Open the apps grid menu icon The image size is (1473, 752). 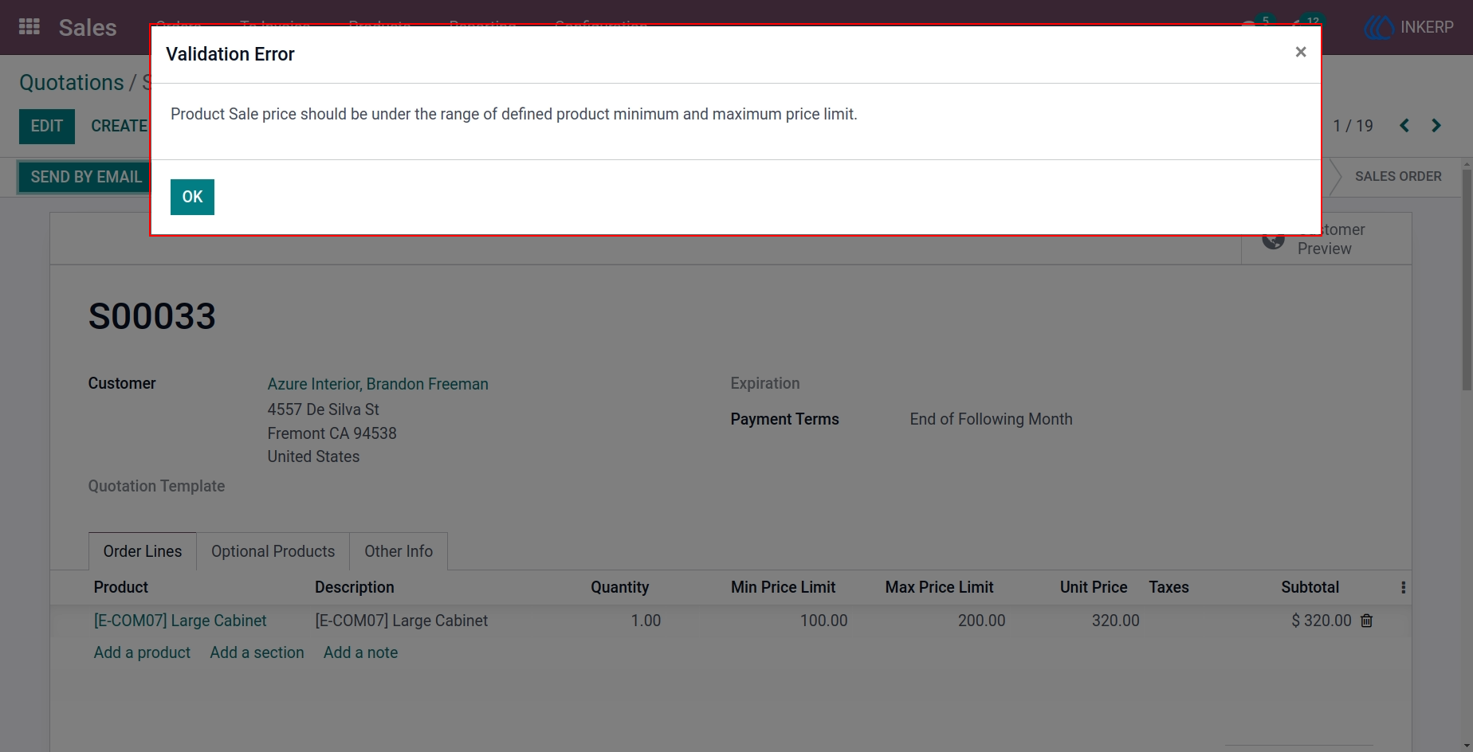29,27
